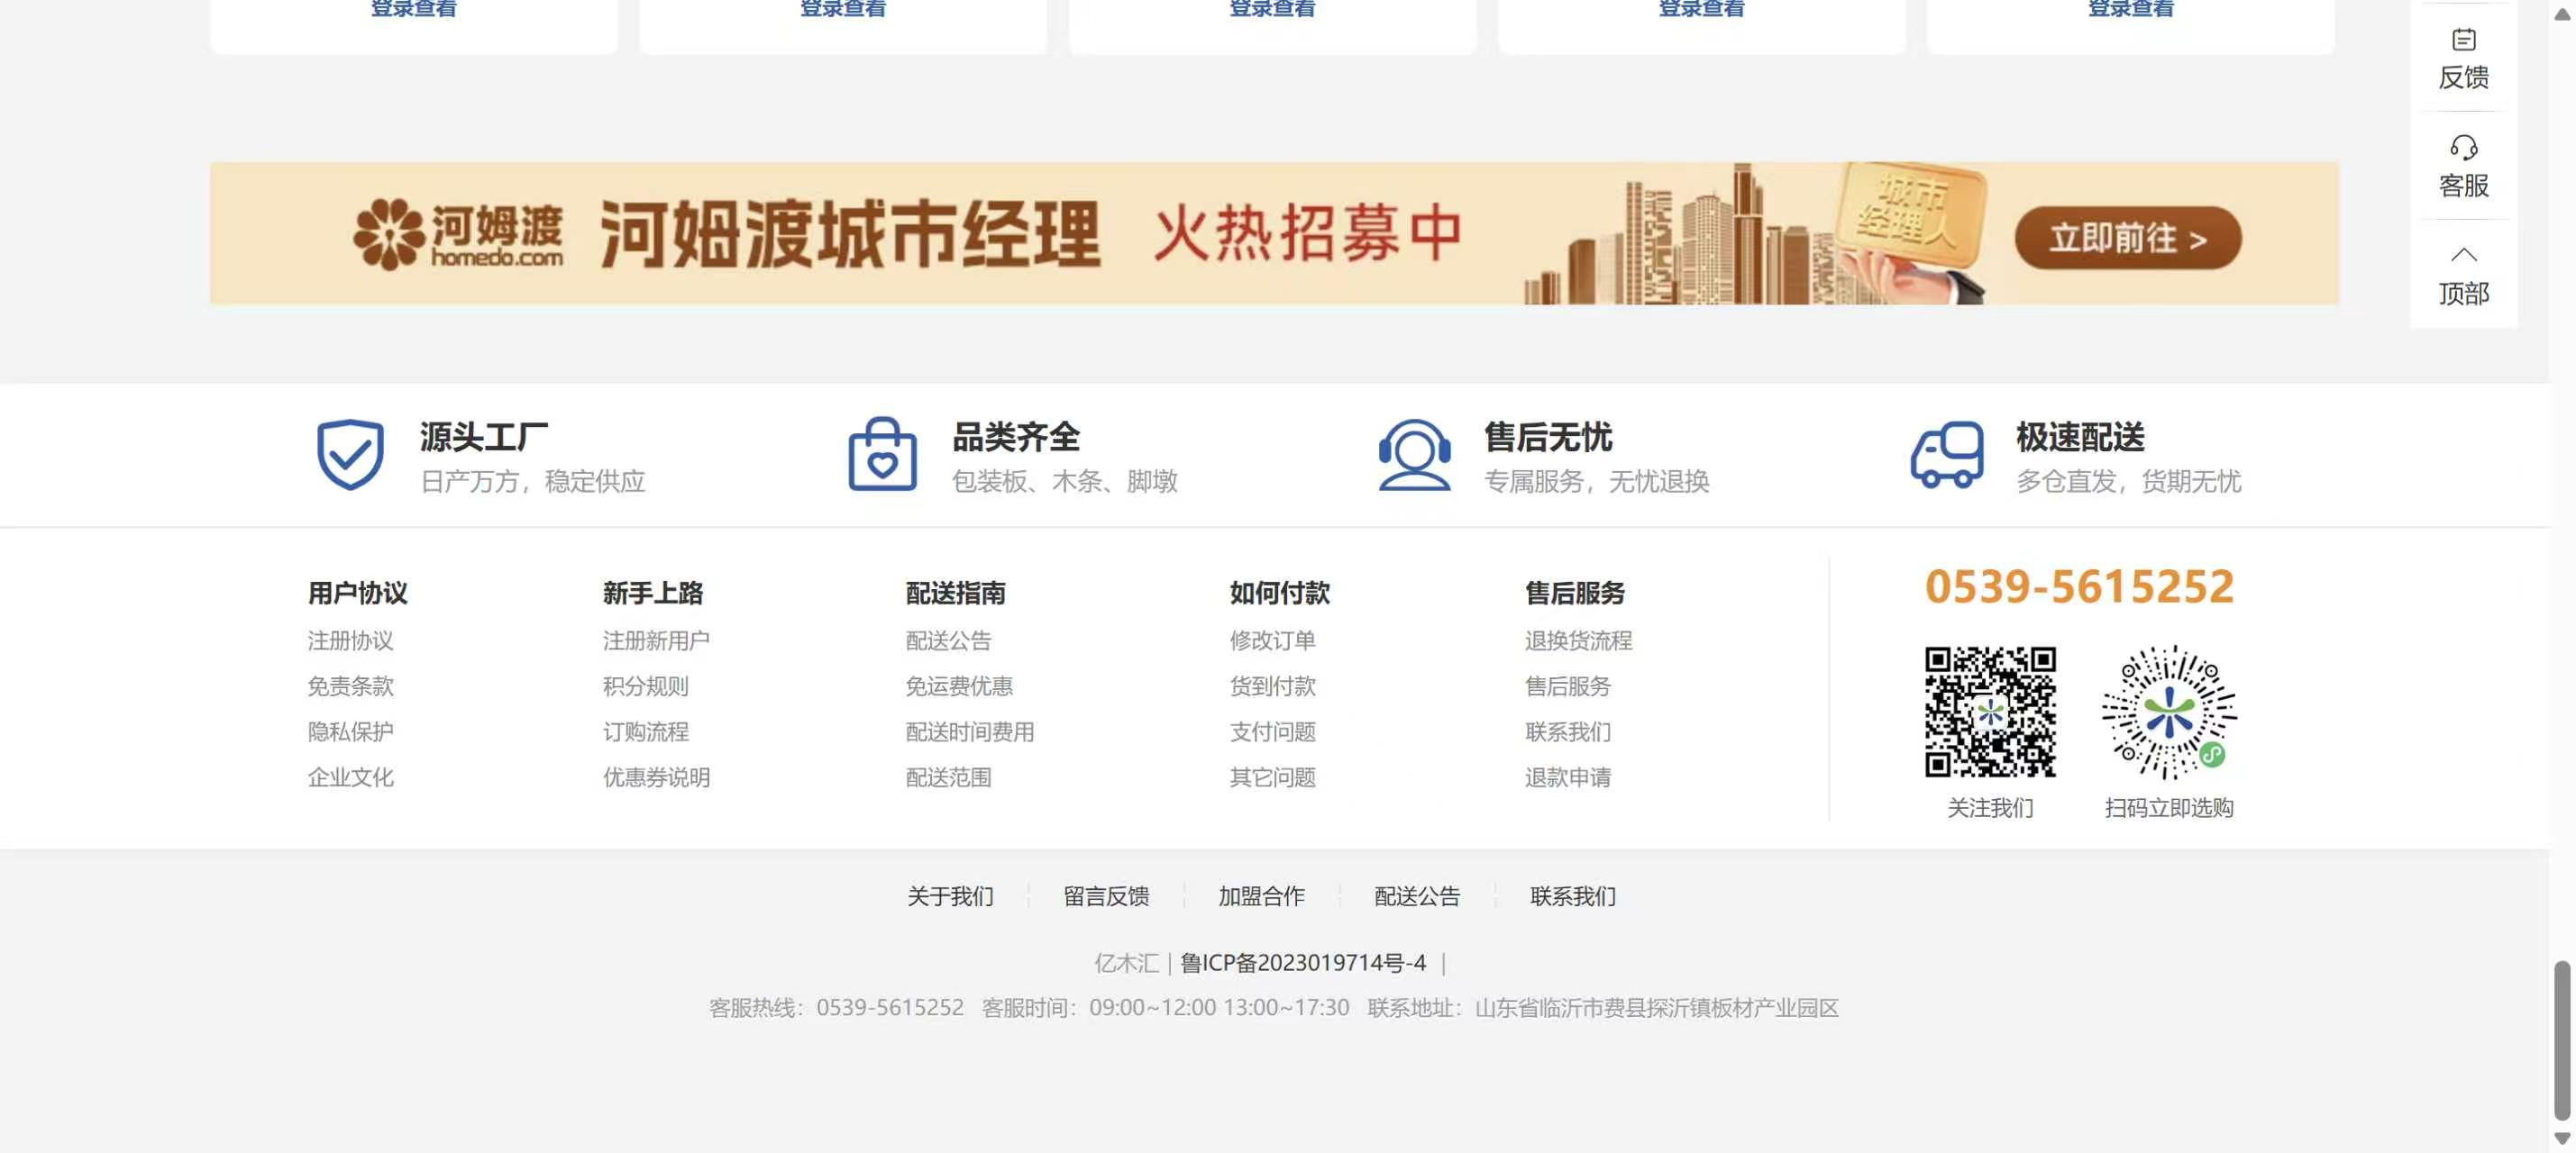
Task: Open the 配送时间费用 link
Action: click(970, 731)
